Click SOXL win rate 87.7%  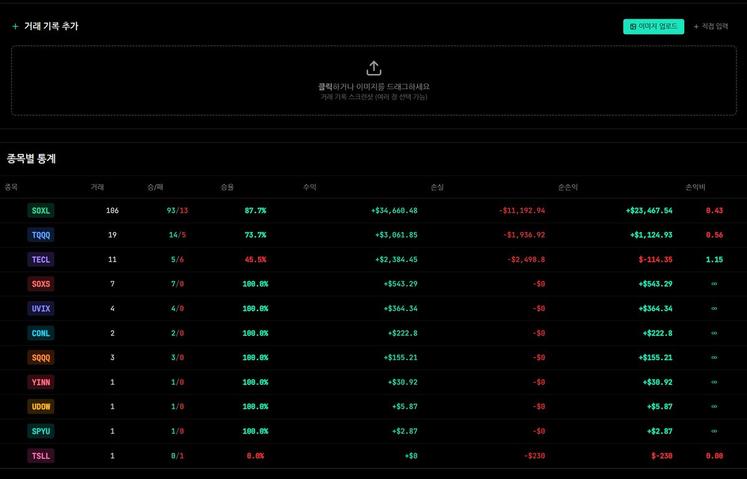click(x=255, y=211)
